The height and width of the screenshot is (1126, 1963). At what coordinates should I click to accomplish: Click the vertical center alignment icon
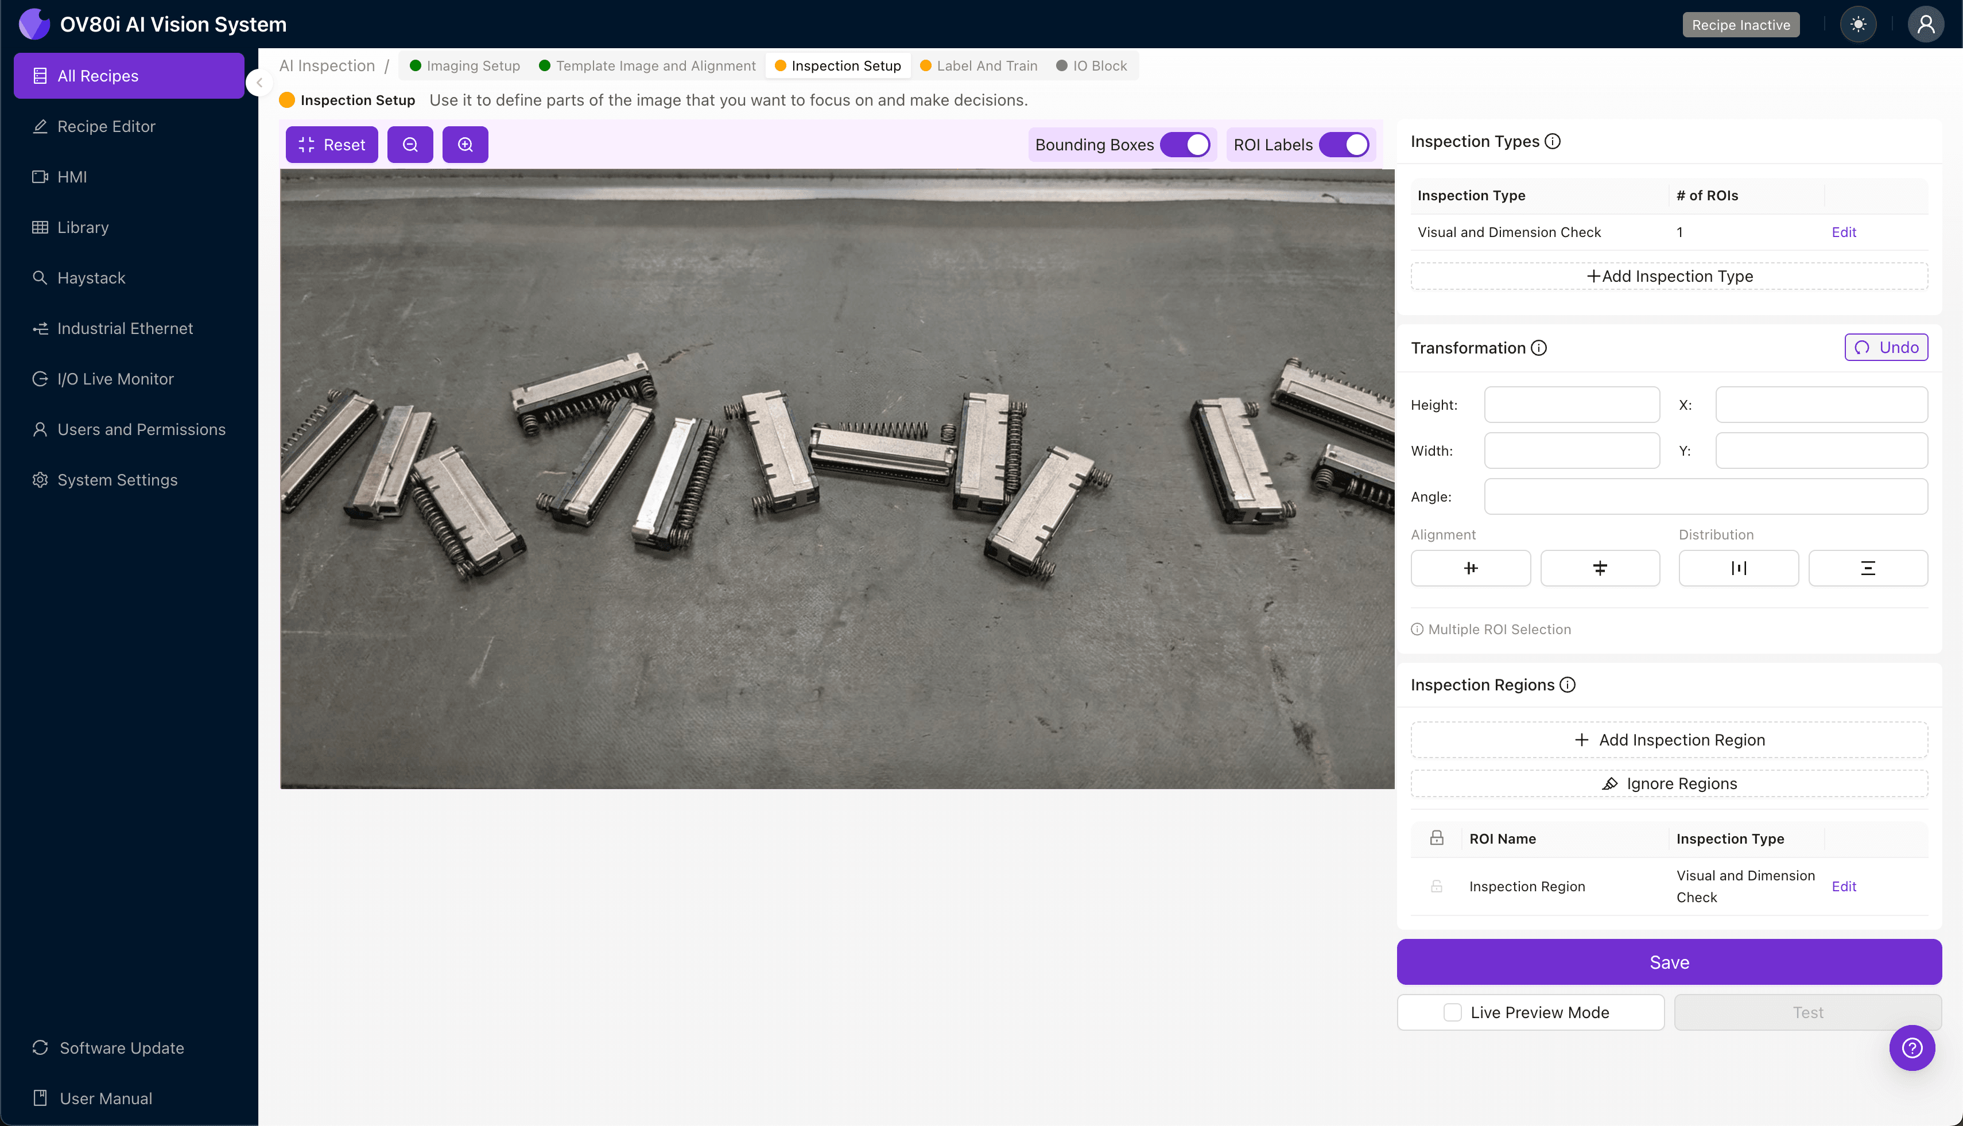pos(1600,568)
